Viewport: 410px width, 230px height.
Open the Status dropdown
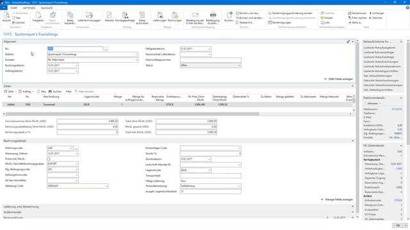click(x=239, y=65)
